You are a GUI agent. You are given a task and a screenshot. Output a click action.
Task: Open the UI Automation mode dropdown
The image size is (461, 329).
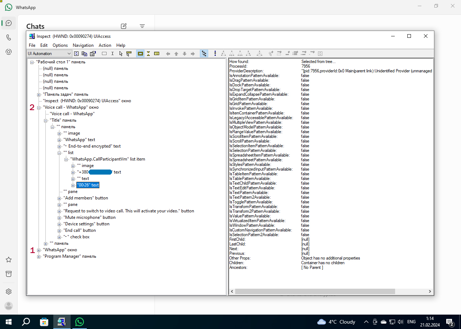tap(69, 54)
